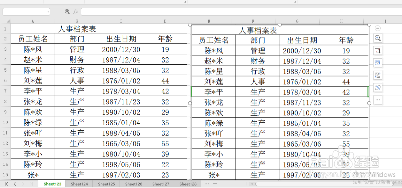Viewport: 402px width, 188px height.
Task: Select column E header
Action: click(x=209, y=21)
